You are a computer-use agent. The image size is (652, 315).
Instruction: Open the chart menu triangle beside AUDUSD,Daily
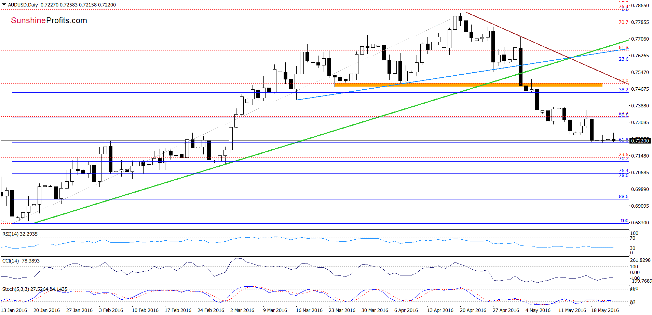(x=4, y=5)
